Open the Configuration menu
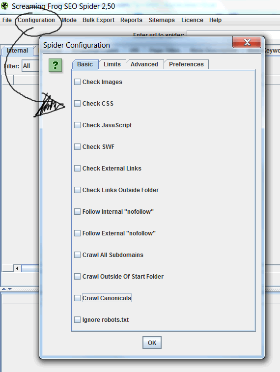This screenshot has height=372, width=280. pos(36,20)
